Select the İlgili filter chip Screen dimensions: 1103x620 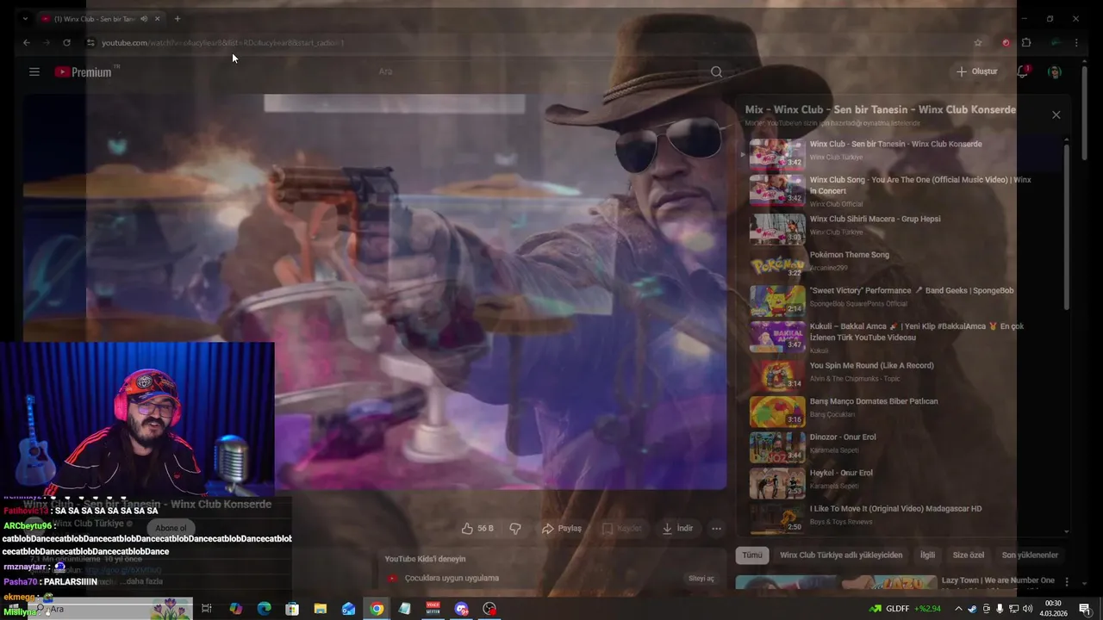click(x=927, y=555)
